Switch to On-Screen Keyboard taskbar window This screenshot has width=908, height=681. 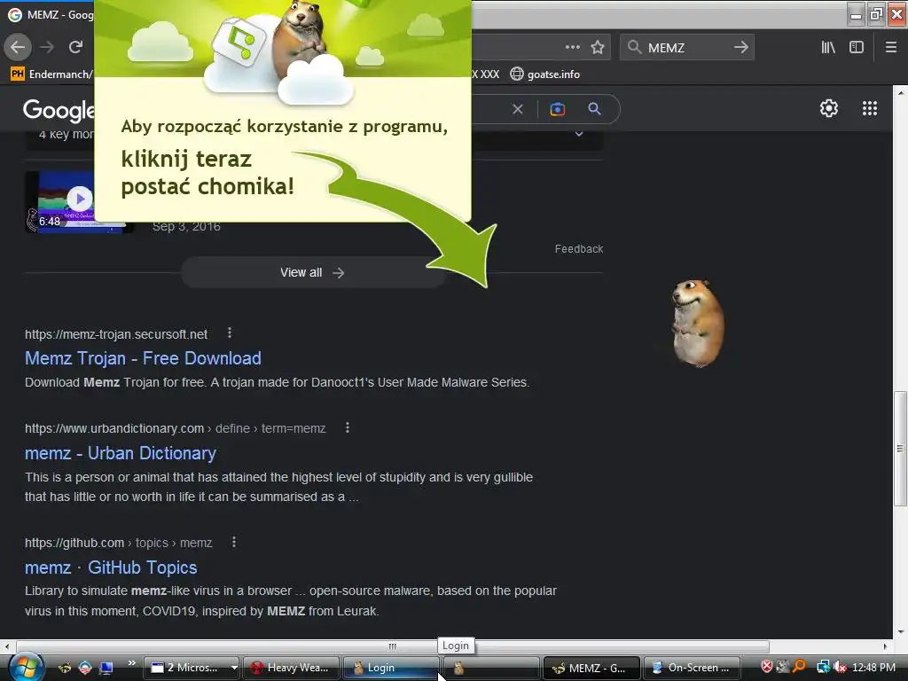(x=692, y=668)
